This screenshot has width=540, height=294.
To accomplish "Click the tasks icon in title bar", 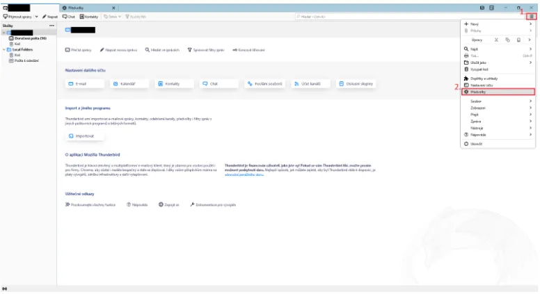I will 491,8.
